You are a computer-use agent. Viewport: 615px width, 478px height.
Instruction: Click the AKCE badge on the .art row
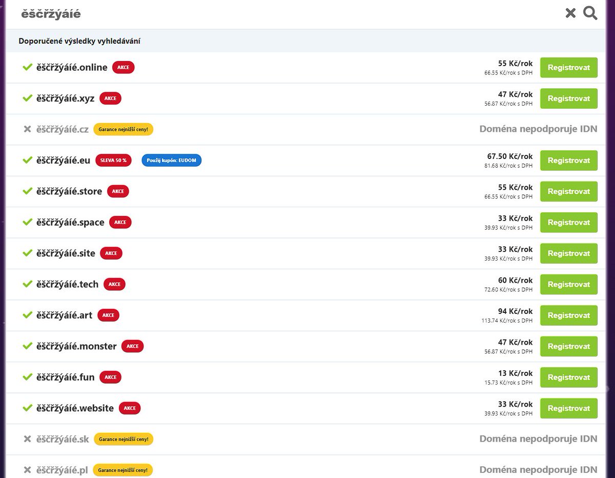tap(108, 315)
